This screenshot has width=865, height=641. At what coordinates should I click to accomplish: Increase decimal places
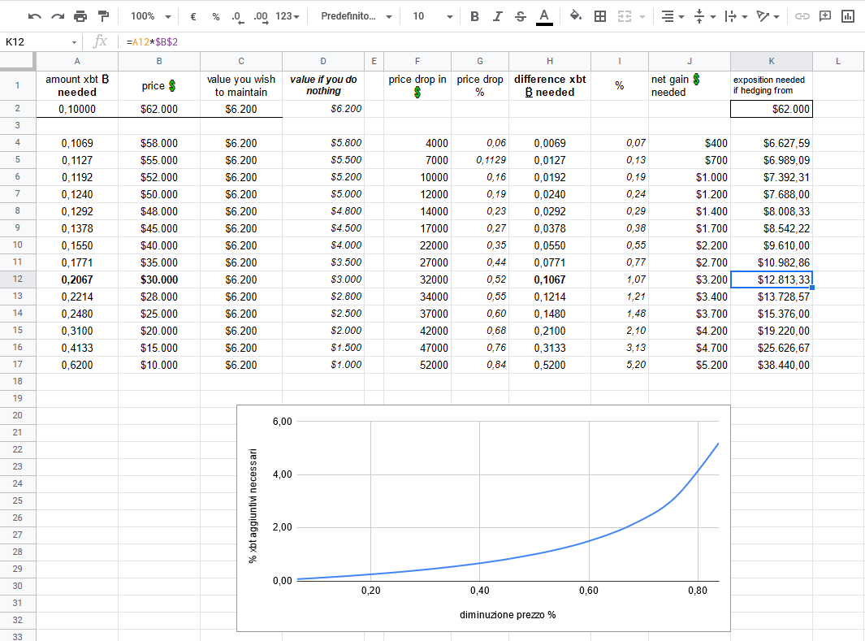[261, 16]
